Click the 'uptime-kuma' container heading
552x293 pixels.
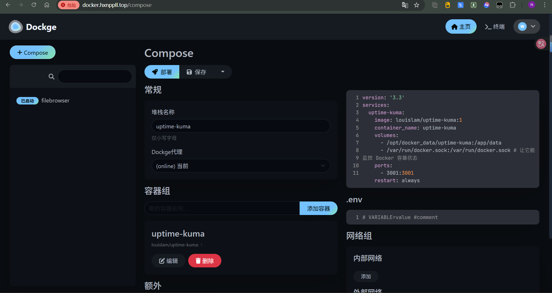pos(178,233)
